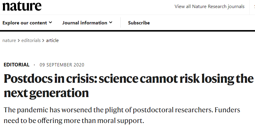Click the arrow between nature and editorials
The width and height of the screenshot is (255, 134).
[x=19, y=40]
